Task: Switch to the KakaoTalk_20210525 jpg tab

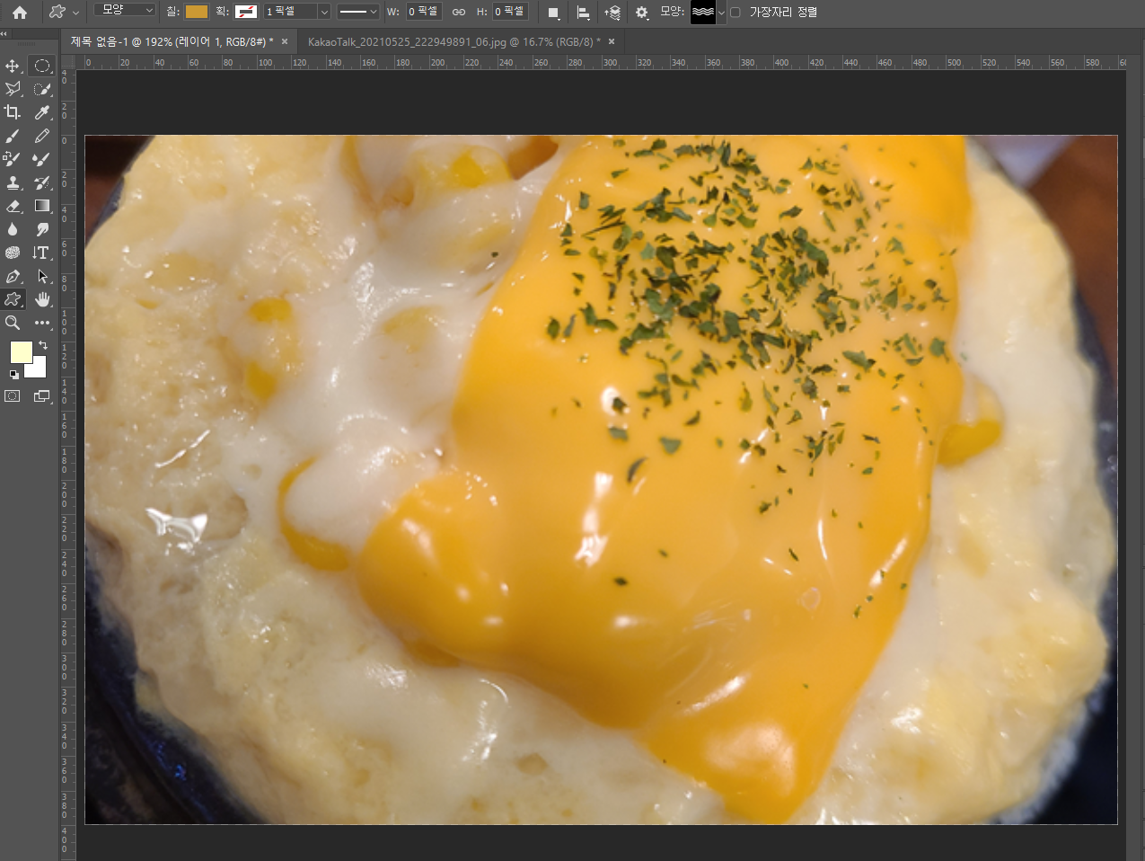Action: coord(454,41)
